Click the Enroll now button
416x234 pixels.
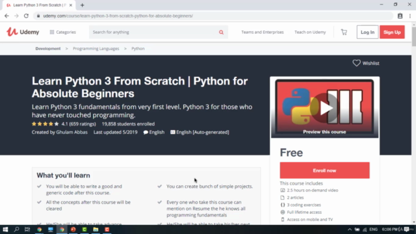click(324, 170)
